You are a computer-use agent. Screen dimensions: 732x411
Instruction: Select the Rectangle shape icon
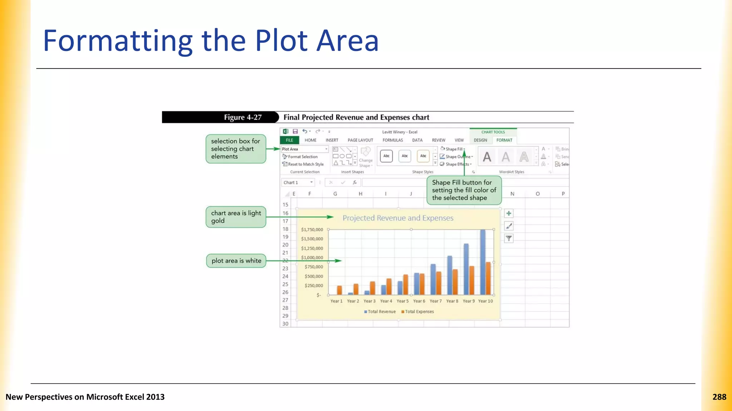pos(336,156)
